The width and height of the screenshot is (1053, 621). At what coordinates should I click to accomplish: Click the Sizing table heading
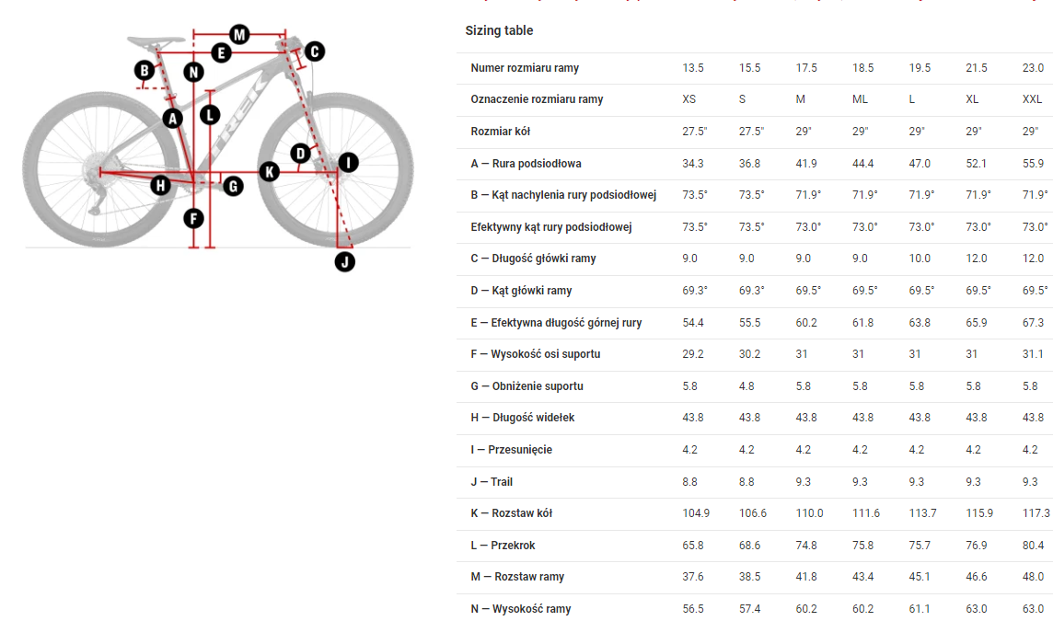click(x=499, y=31)
